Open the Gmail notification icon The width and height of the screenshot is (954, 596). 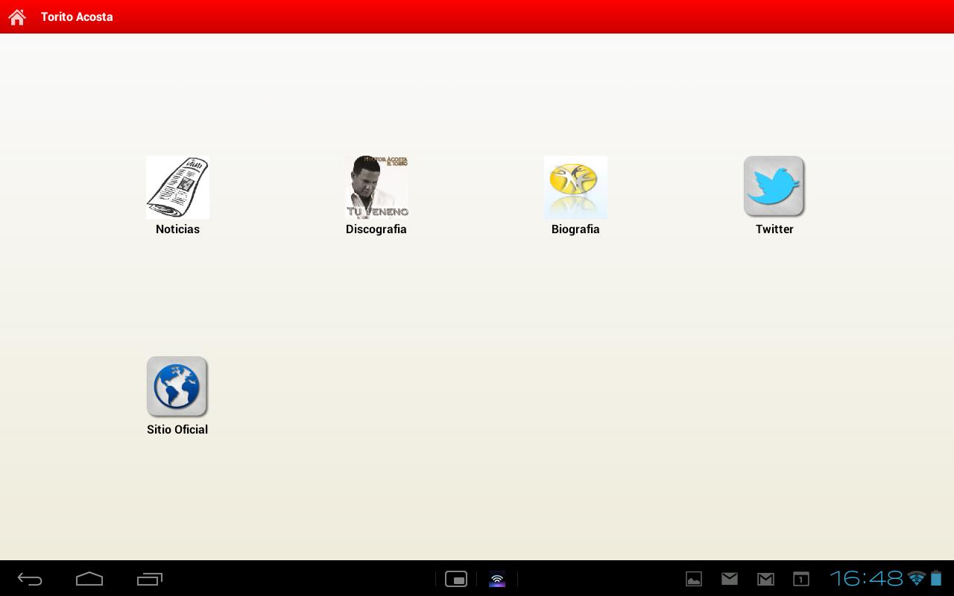point(765,579)
